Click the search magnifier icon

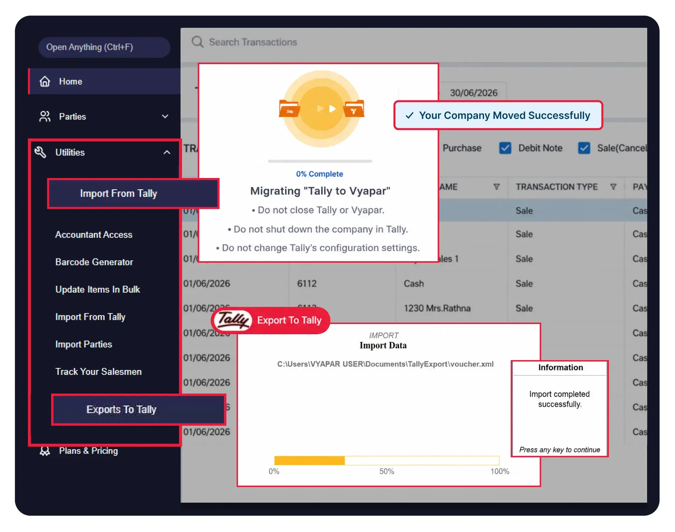(x=197, y=42)
